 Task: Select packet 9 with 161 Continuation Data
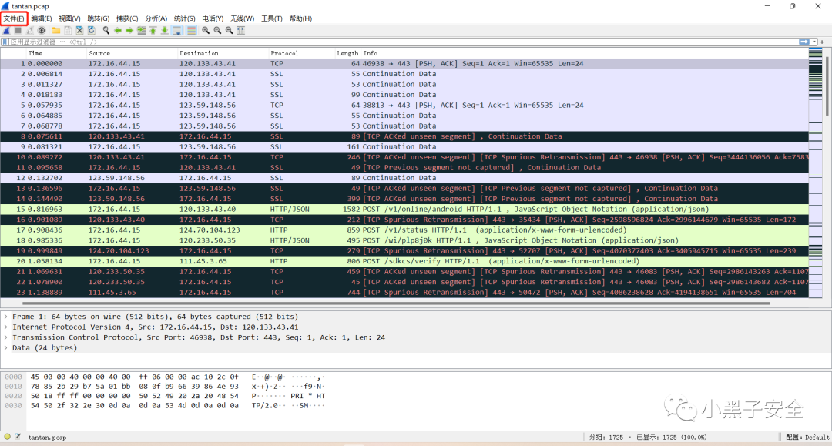click(404, 146)
